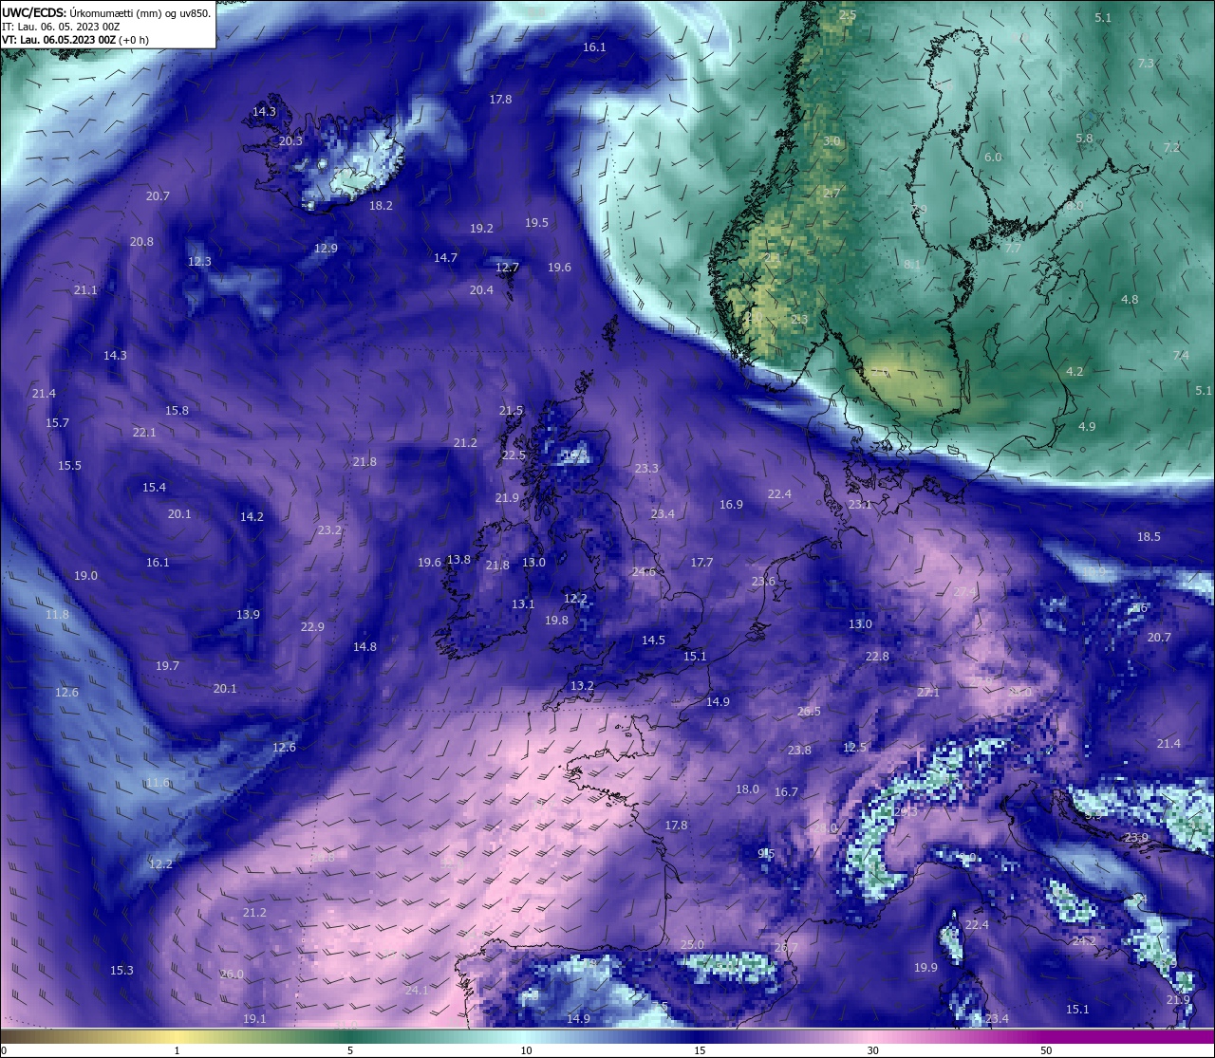1215x1058 pixels.
Task: Select the 13.1 value over Ireland
Action: (x=523, y=603)
